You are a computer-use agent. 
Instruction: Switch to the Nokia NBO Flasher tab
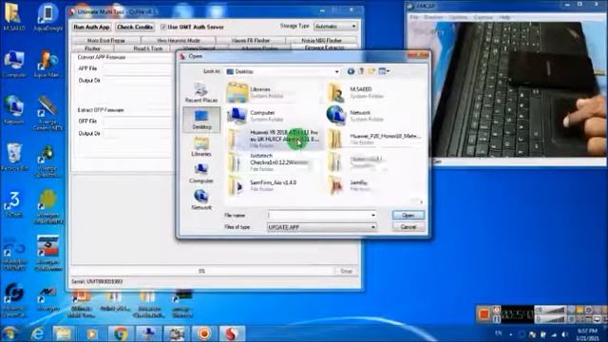tap(321, 40)
